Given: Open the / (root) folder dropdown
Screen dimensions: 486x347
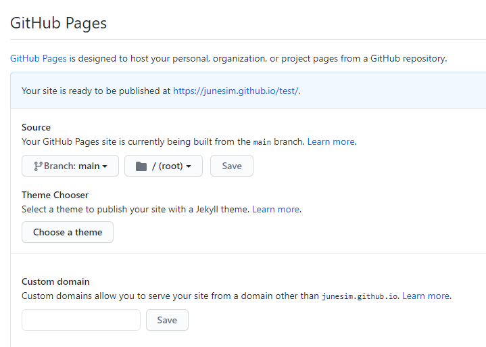Looking at the screenshot, I should [164, 166].
